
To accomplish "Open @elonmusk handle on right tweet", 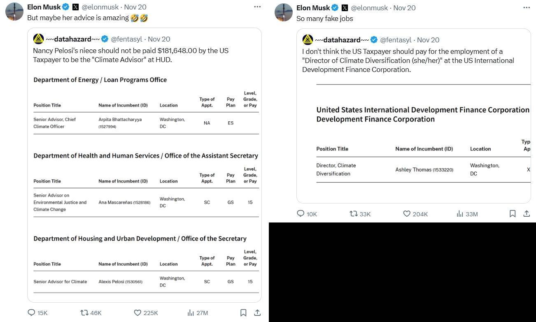I will (369, 8).
